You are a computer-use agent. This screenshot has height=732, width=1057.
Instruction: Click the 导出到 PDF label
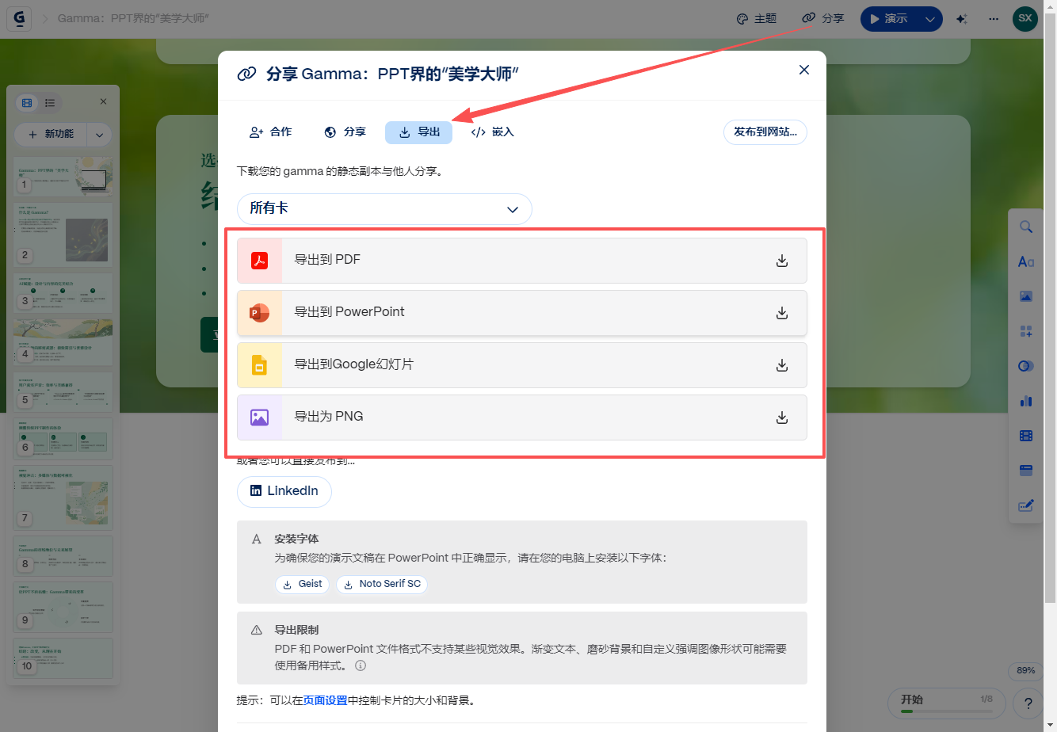pos(327,260)
